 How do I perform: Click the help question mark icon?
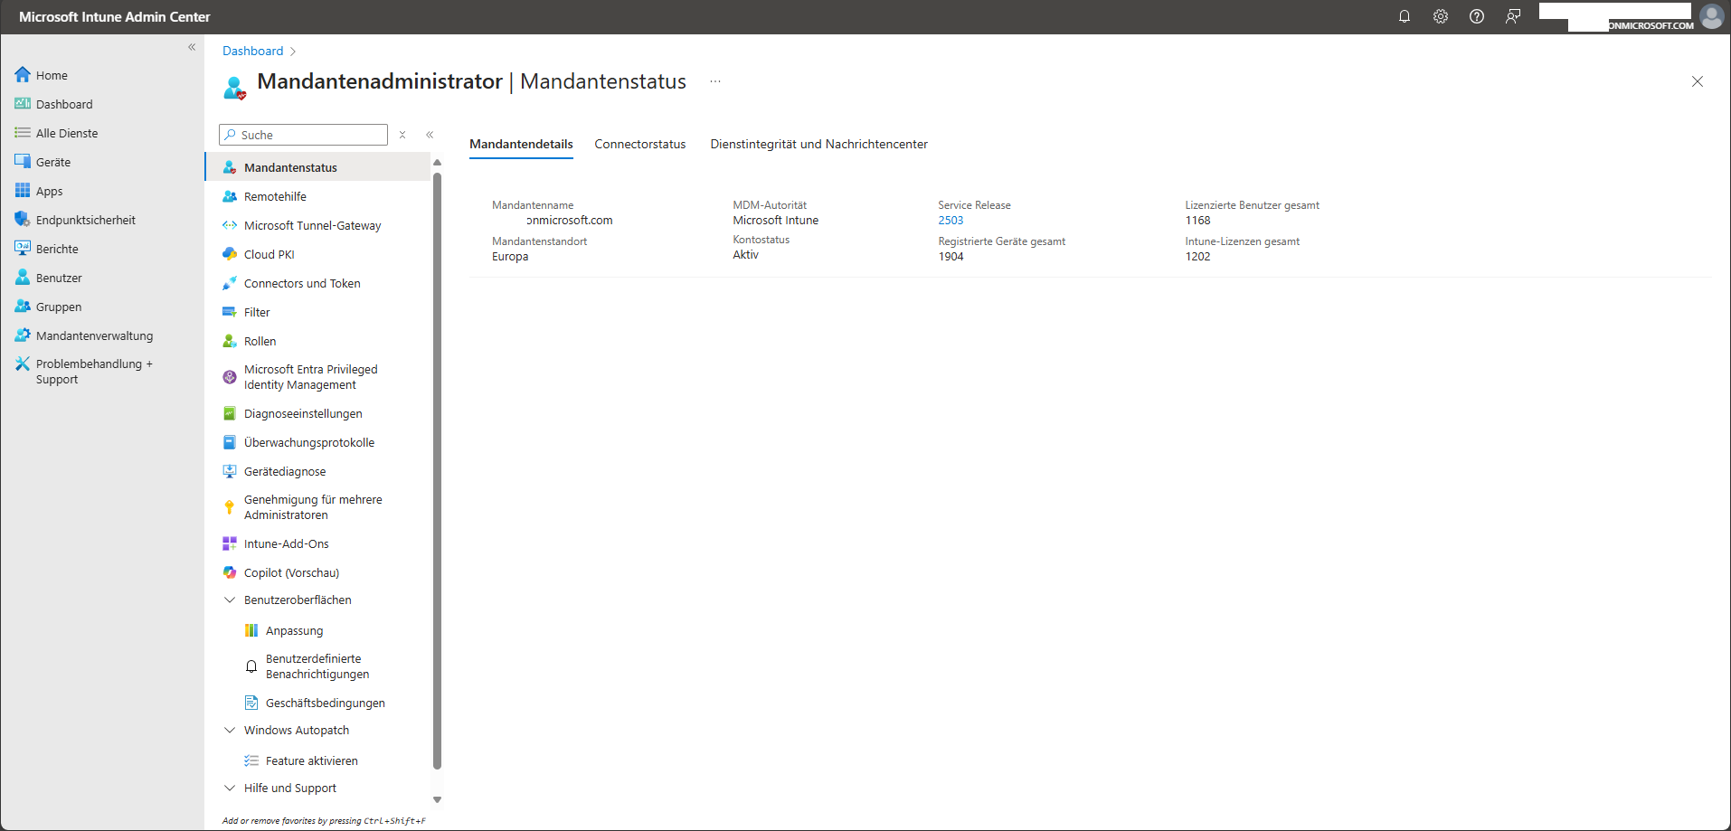(x=1477, y=16)
